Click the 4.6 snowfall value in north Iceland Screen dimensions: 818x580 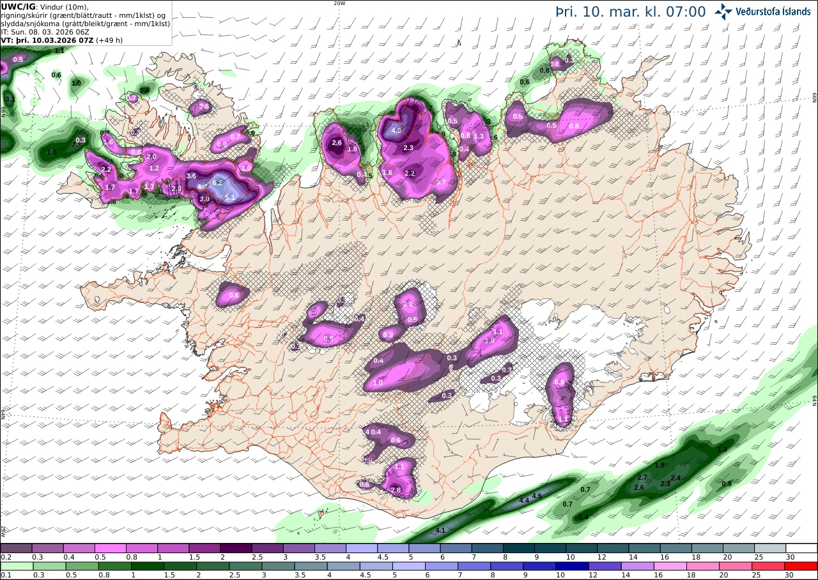tap(396, 131)
